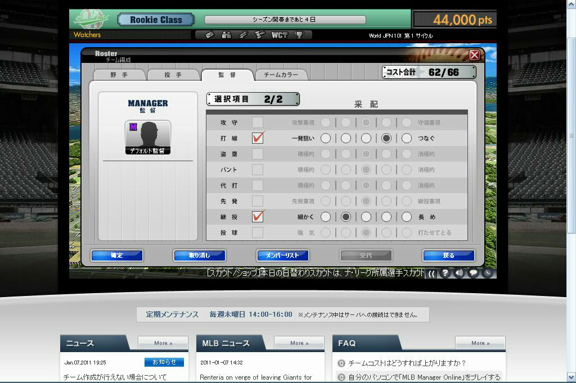The height and width of the screenshot is (383, 576).
Task: Switch to the チームカラー tab
Action: [x=281, y=75]
